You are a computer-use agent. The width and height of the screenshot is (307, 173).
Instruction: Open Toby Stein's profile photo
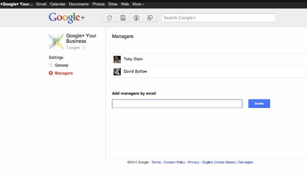117,59
